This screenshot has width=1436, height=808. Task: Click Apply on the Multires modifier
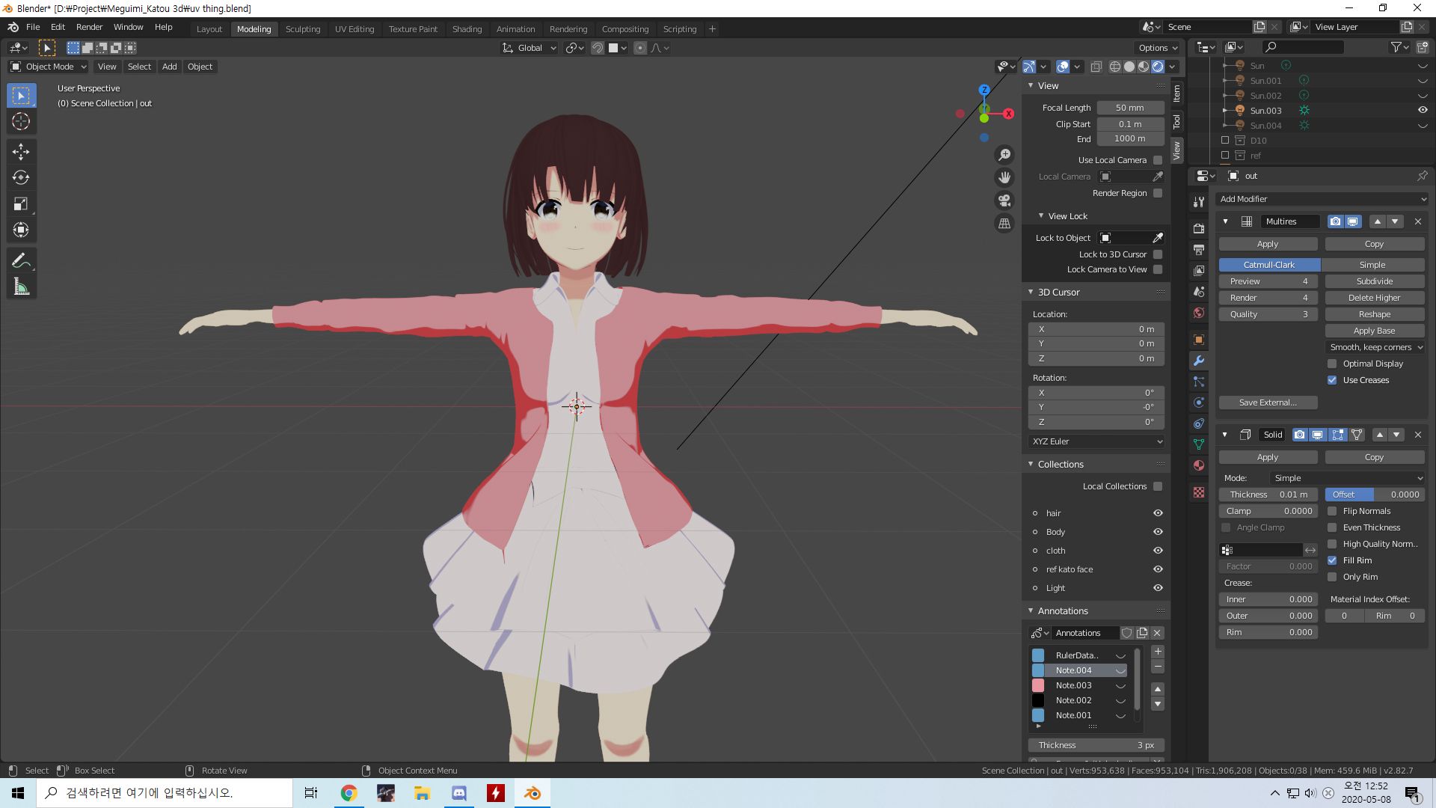(1268, 244)
